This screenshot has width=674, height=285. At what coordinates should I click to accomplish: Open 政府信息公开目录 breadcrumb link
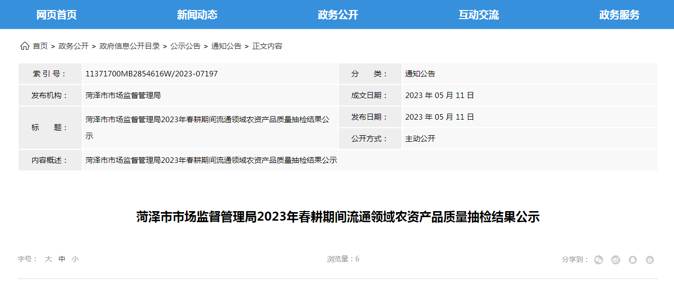point(130,46)
